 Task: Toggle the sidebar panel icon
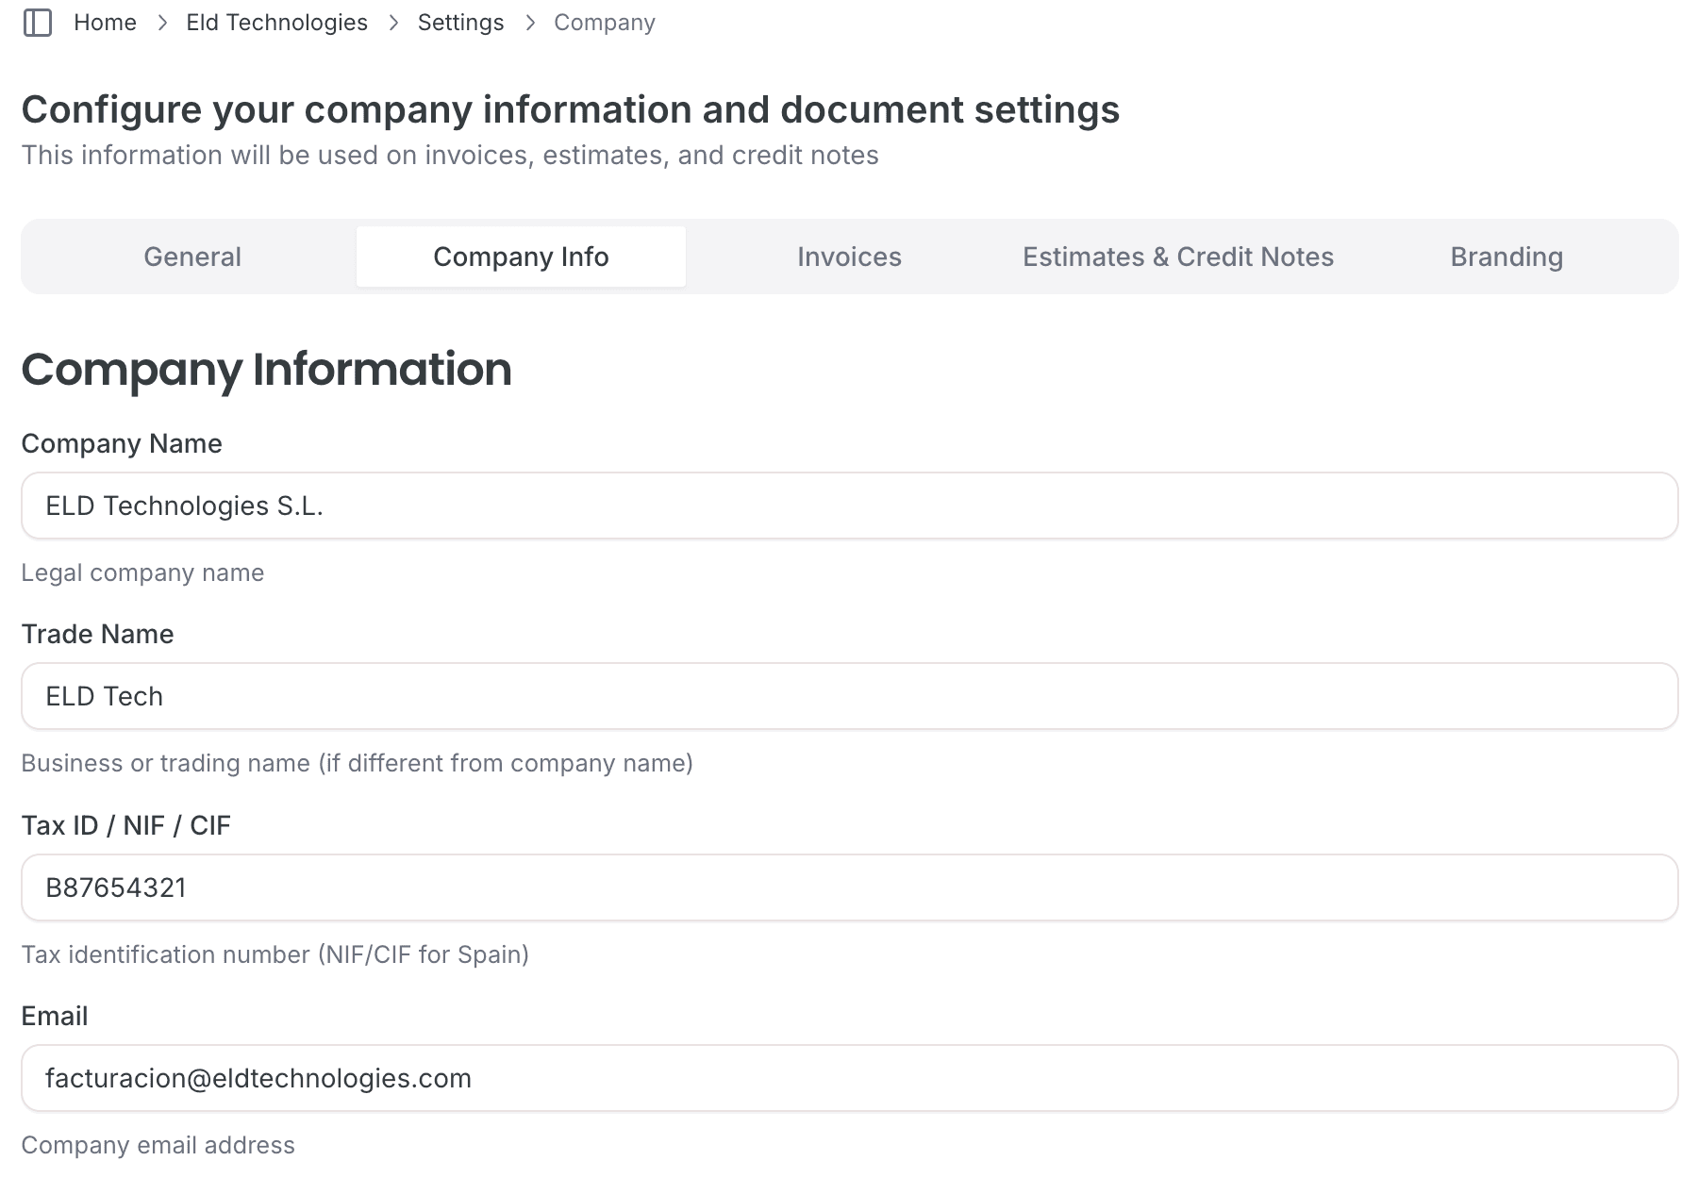pos(39,22)
